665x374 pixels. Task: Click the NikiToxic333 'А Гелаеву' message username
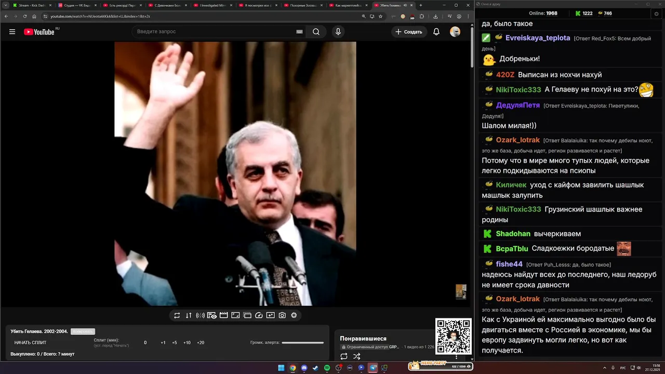coord(518,89)
